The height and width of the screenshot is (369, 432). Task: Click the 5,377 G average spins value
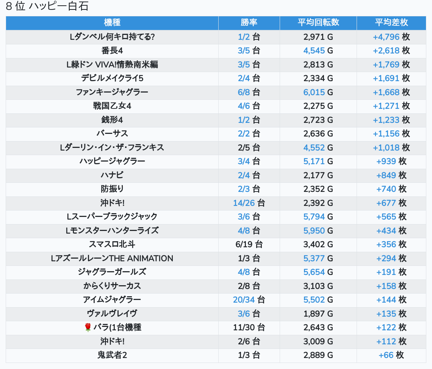pos(318,258)
